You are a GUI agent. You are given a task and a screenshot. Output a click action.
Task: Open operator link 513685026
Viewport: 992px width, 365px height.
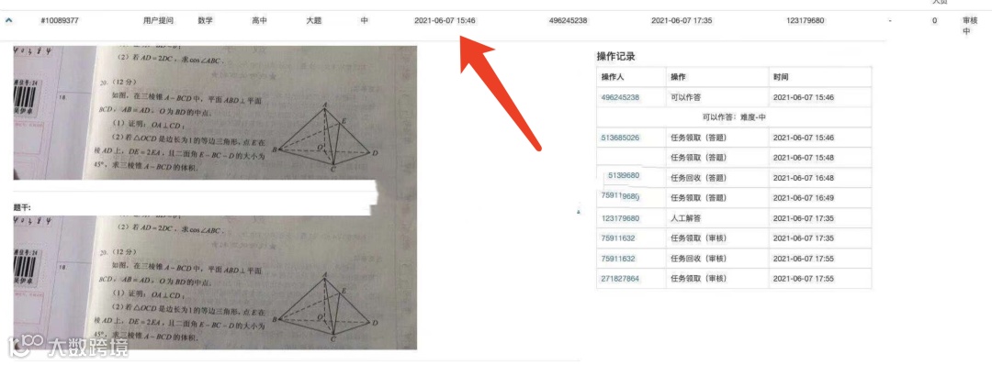click(x=620, y=138)
